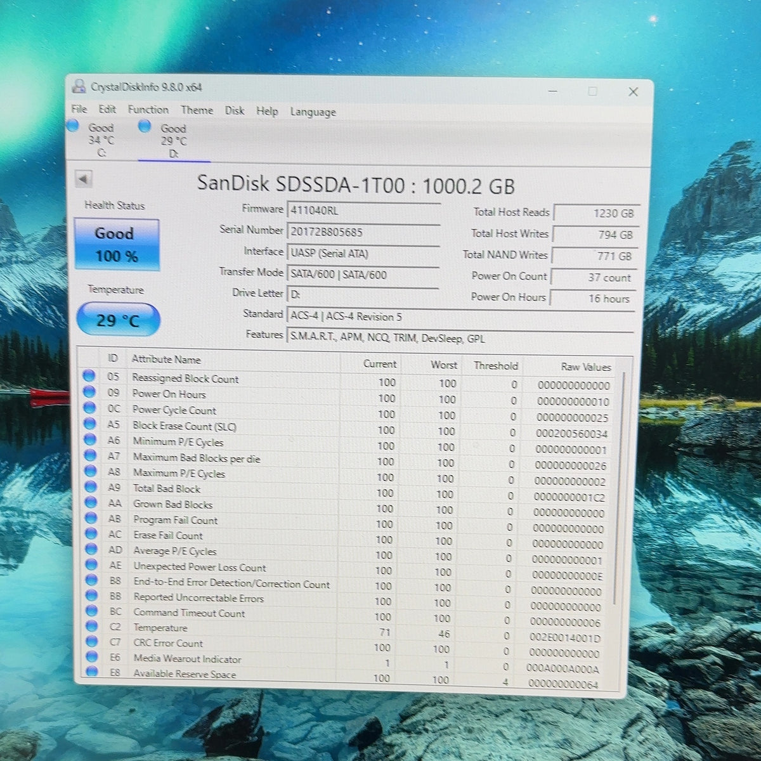Click the Good 100 % health status button
Screen dimensions: 761x761
pyautogui.click(x=117, y=245)
